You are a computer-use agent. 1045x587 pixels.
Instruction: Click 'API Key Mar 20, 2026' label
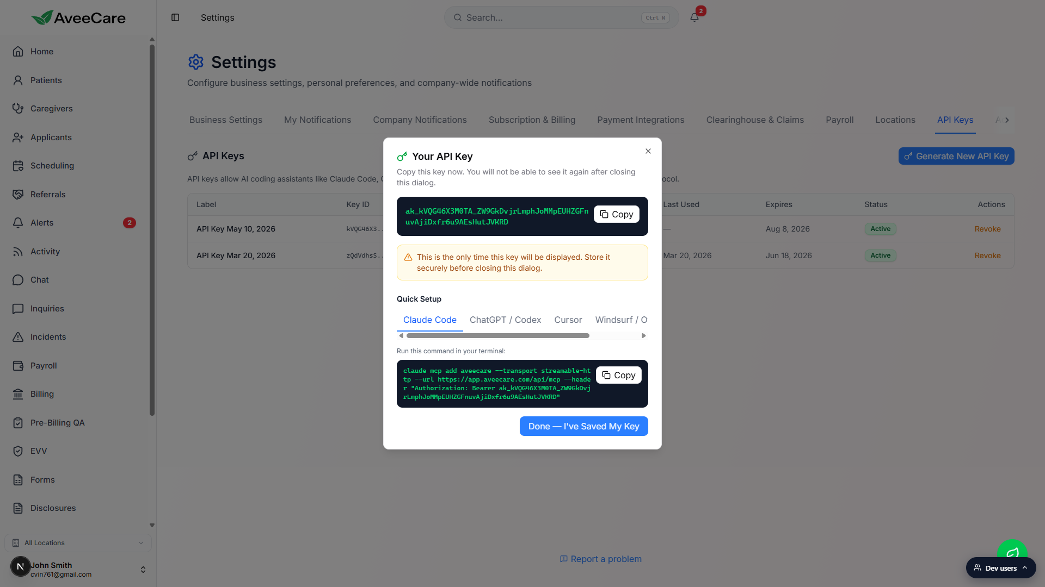236,255
